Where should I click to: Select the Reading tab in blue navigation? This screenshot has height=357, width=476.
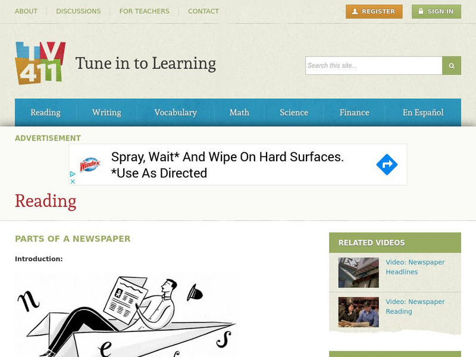(46, 112)
